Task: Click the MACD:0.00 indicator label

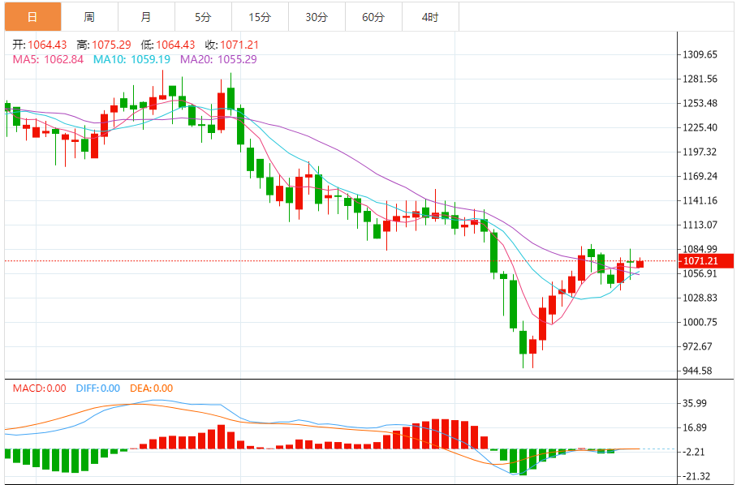Action: click(40, 388)
